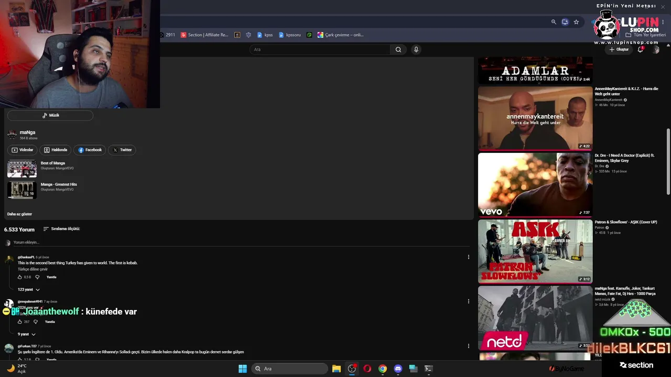
Task: Open Google Chrome from the taskbar
Action: pyautogui.click(x=383, y=369)
